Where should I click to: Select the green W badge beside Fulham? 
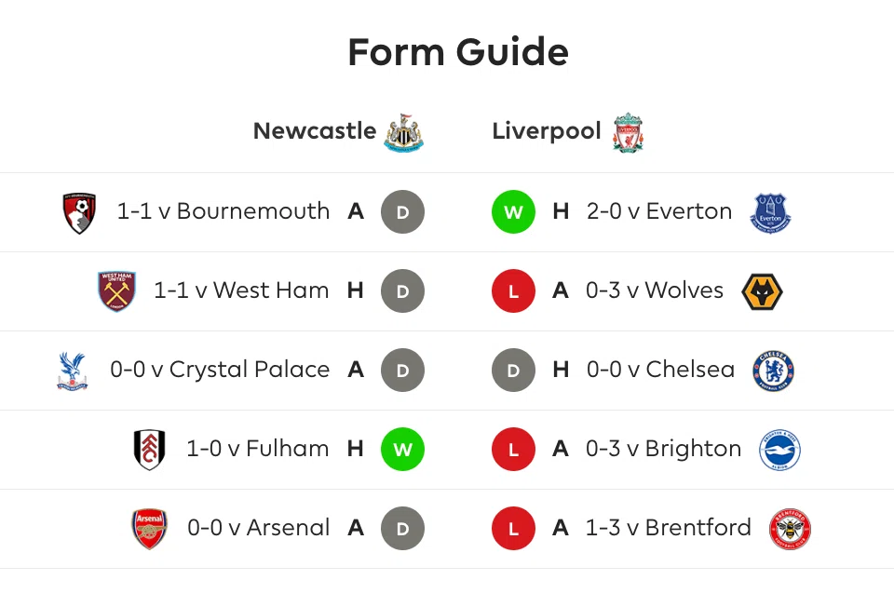[x=402, y=449]
